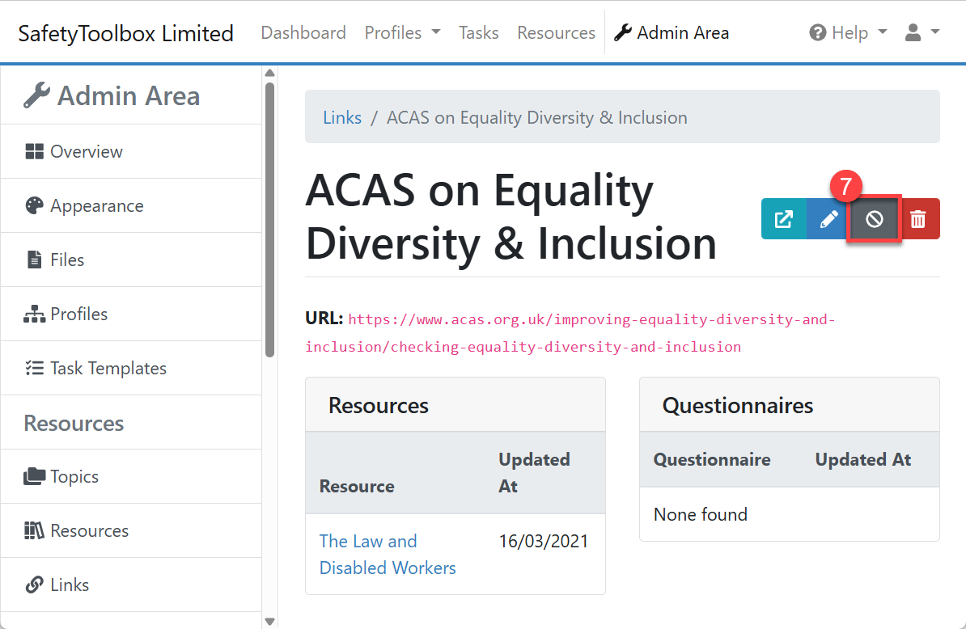Open the user menu dropdown caret
Viewport: 966px width, 629px height.
[x=935, y=32]
